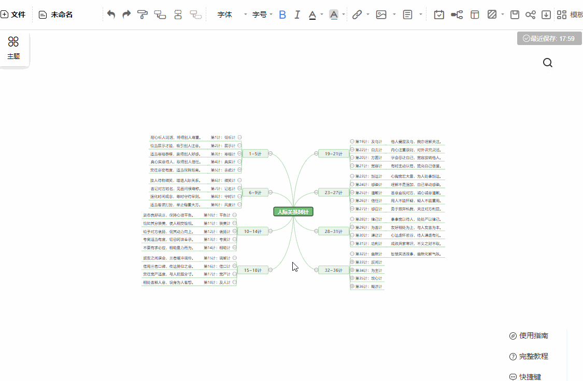Open the highlight color dropdown arrow

click(343, 14)
